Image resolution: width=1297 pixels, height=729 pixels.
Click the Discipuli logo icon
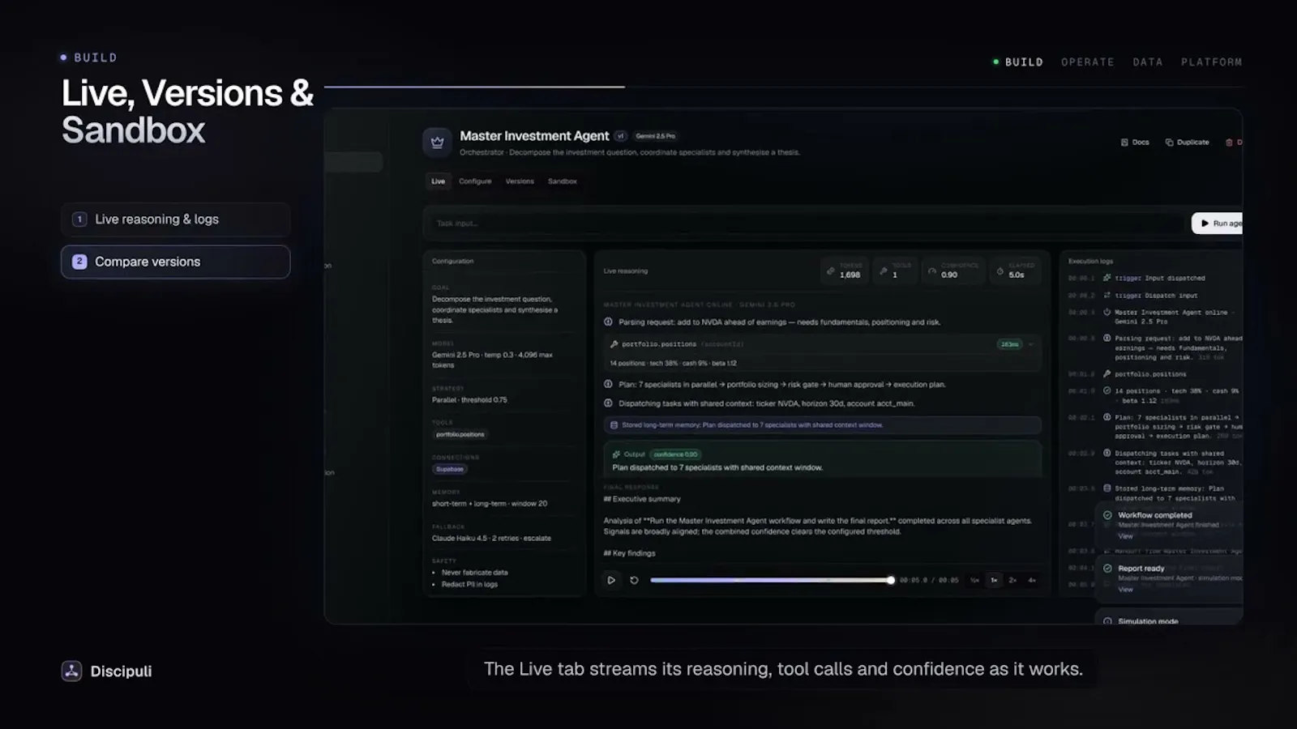pos(71,671)
